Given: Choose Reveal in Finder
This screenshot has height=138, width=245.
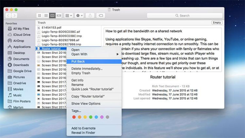Looking at the screenshot, I should tap(94, 133).
